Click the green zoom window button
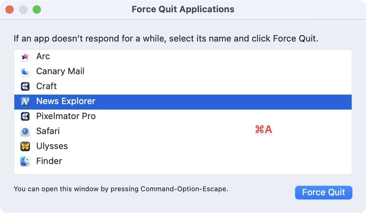 (37, 10)
